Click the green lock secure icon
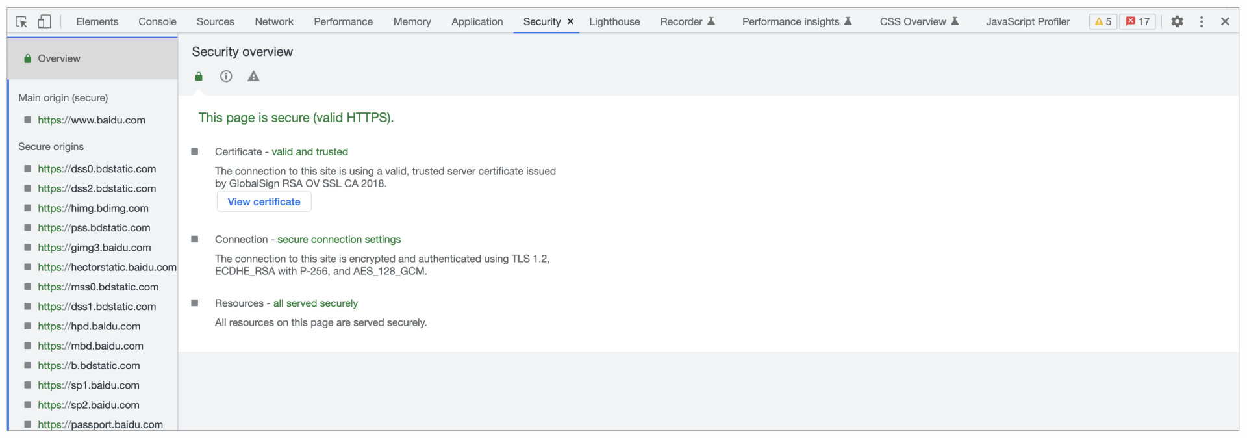The image size is (1247, 438). (199, 77)
